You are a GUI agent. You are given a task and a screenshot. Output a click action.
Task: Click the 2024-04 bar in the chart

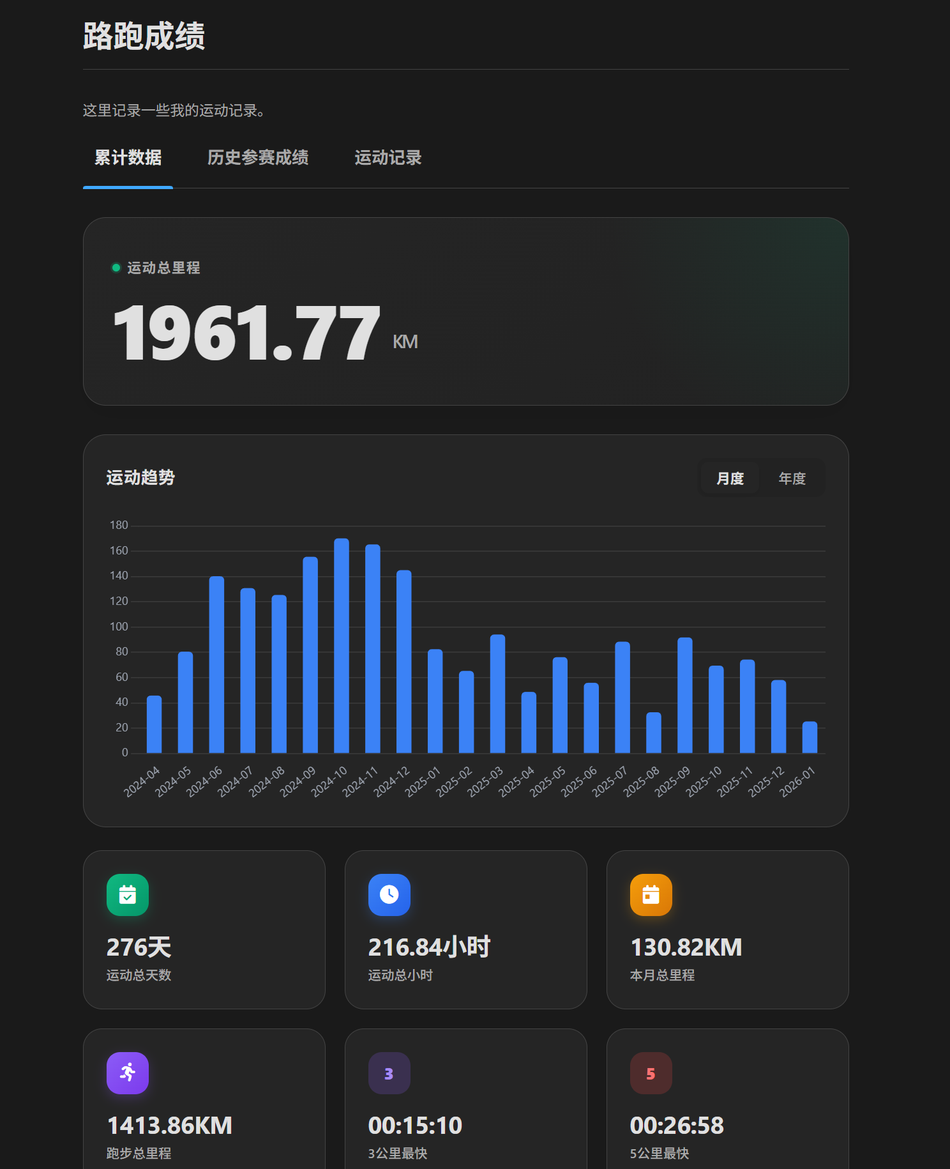(x=155, y=724)
